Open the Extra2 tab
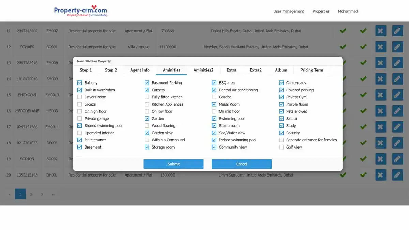The image size is (409, 230). coord(256,70)
